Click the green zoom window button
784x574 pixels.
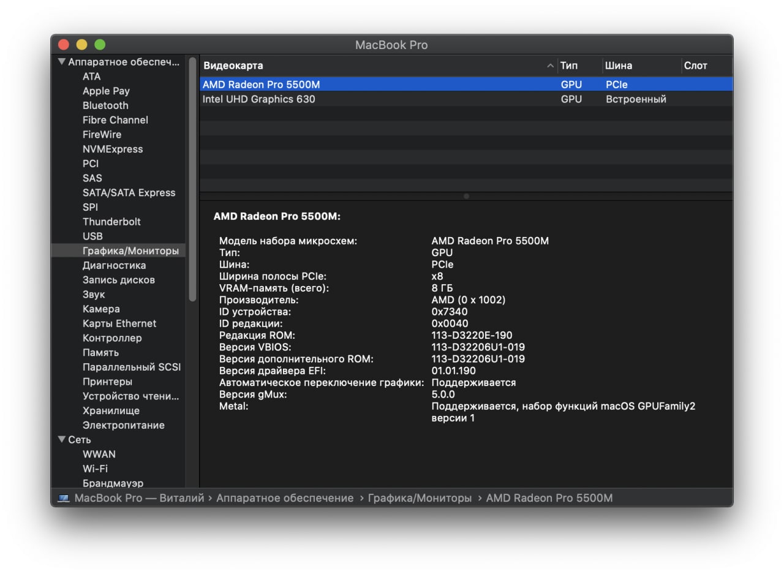[100, 45]
